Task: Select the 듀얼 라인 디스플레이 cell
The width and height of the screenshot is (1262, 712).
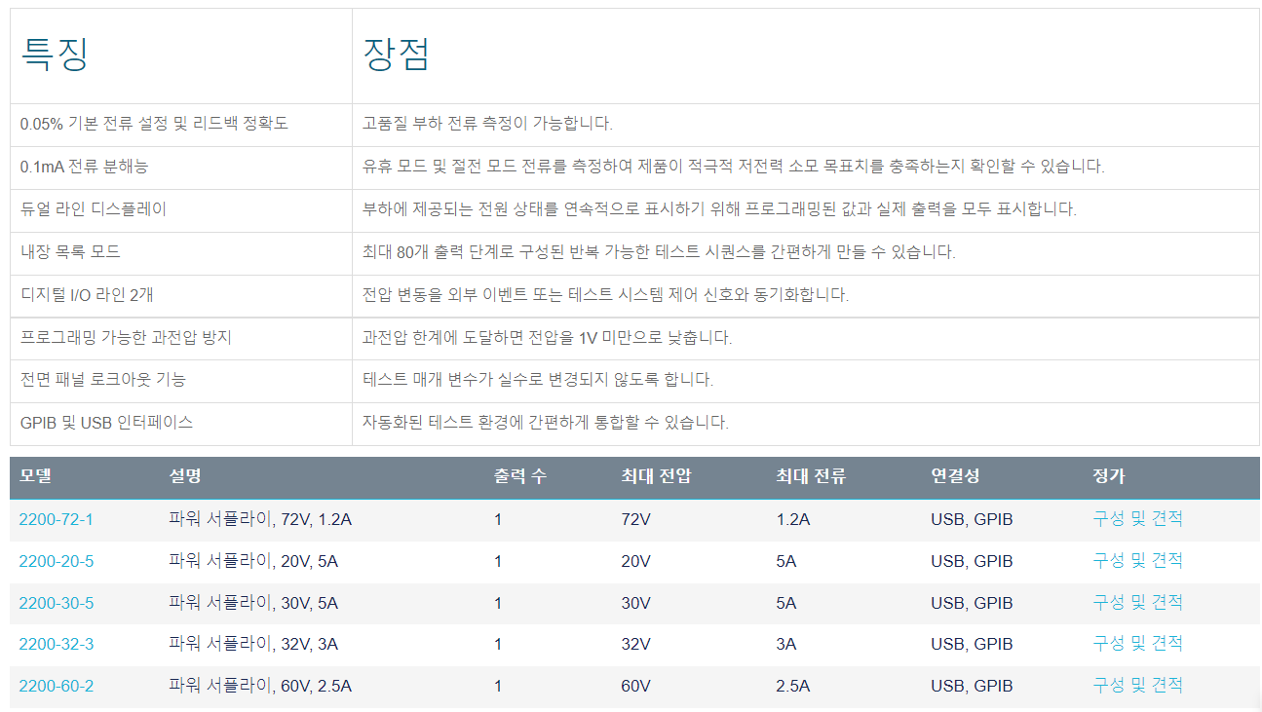Action: [181, 210]
